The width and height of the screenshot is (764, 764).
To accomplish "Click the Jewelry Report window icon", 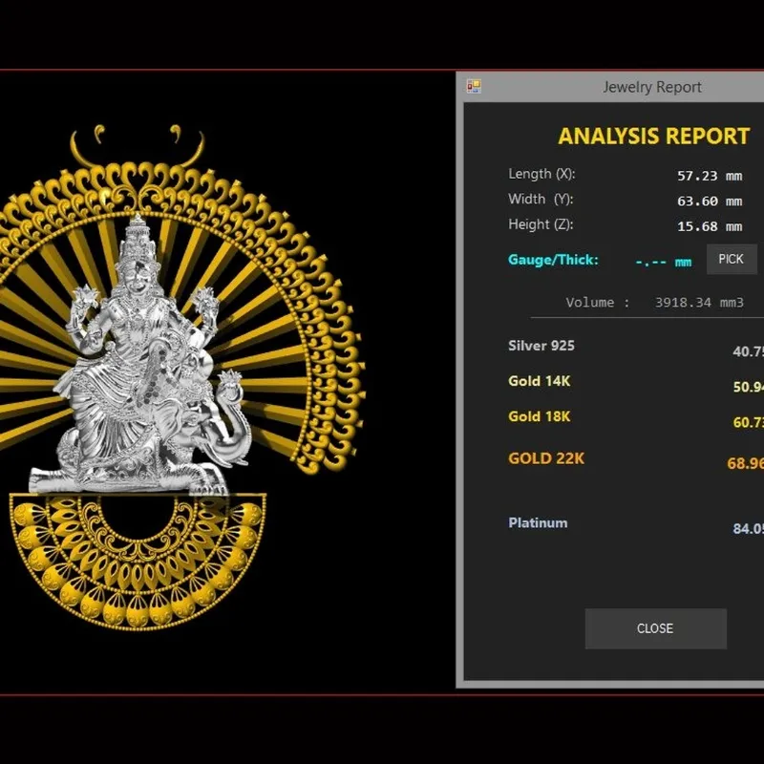I will [x=474, y=86].
